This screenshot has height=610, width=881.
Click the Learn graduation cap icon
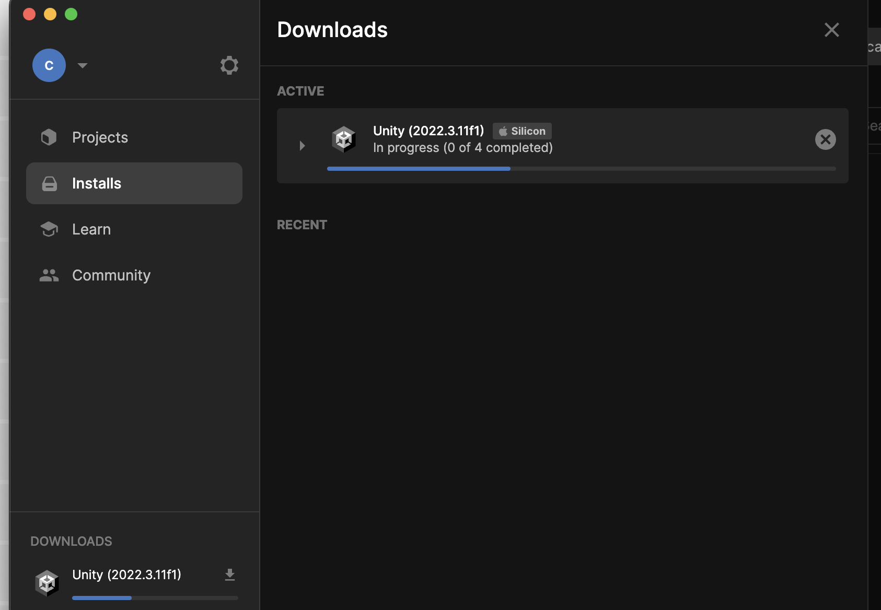(49, 229)
